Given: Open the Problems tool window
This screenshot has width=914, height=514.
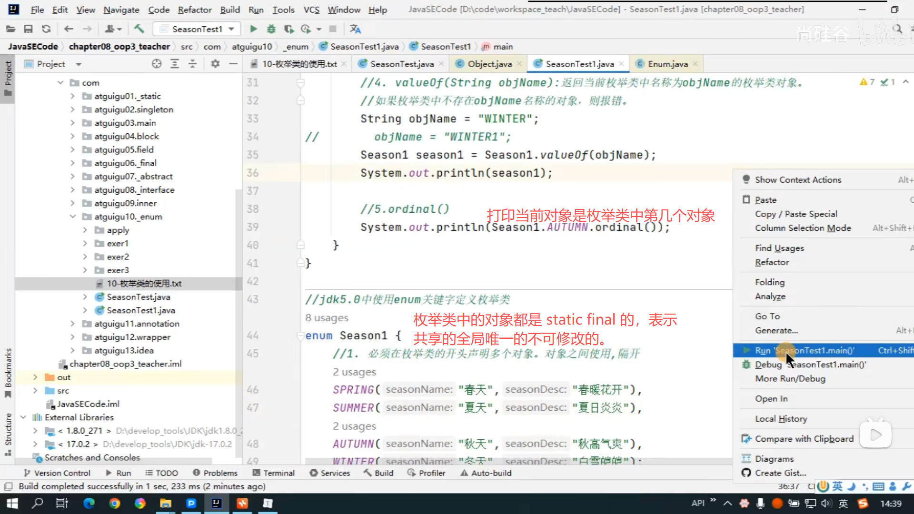Looking at the screenshot, I should [215, 473].
